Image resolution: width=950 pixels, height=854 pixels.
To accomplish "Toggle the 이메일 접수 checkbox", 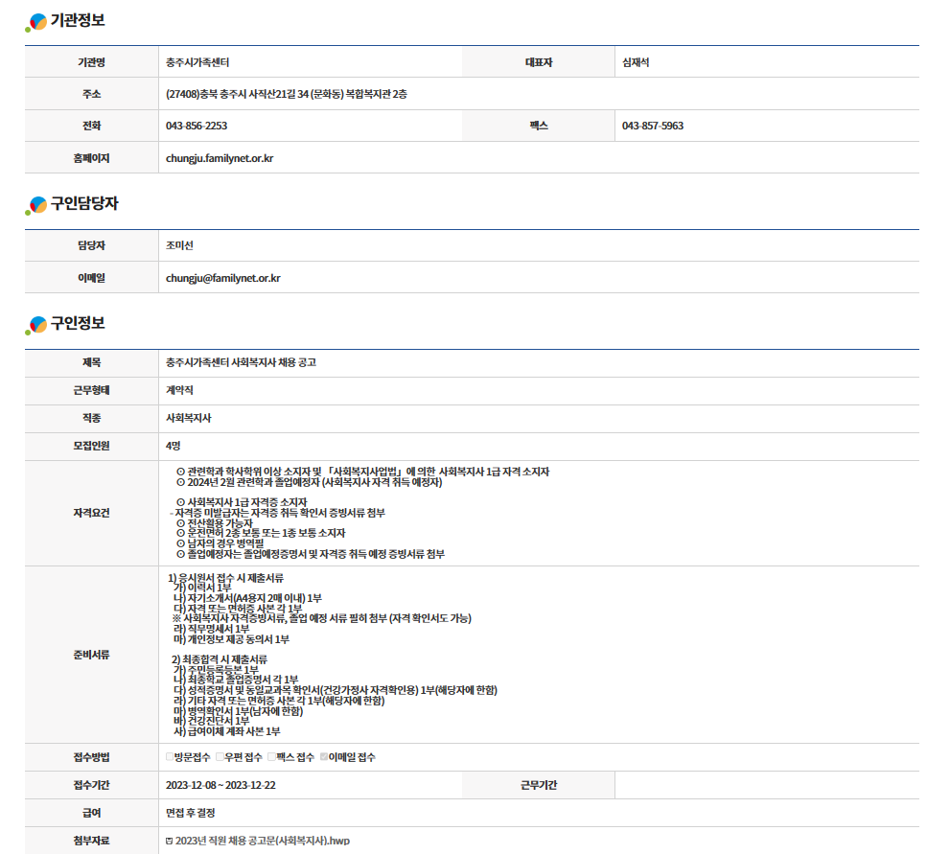I will point(323,757).
